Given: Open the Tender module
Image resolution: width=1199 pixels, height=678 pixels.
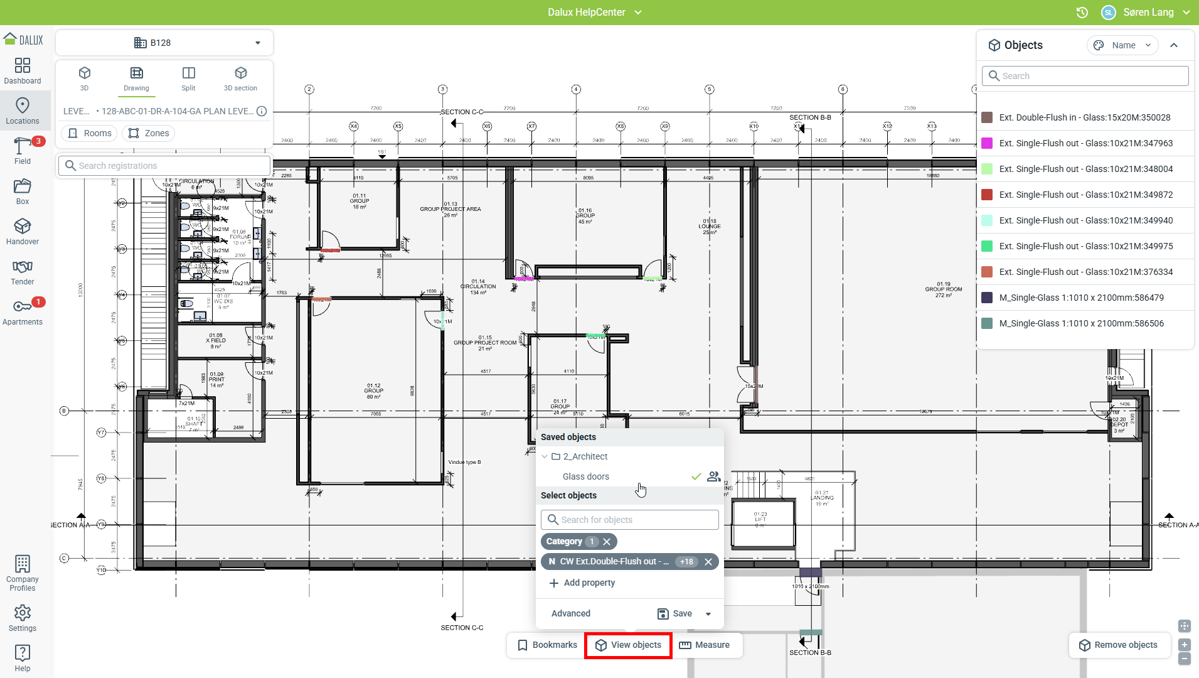Looking at the screenshot, I should click(x=23, y=272).
